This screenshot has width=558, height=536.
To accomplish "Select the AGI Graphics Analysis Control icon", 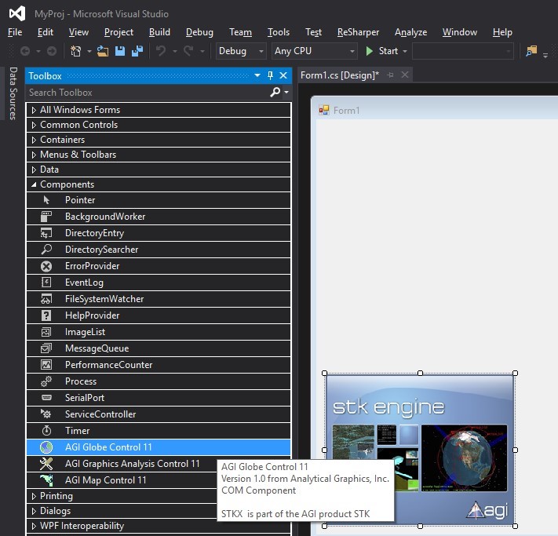I will [46, 464].
